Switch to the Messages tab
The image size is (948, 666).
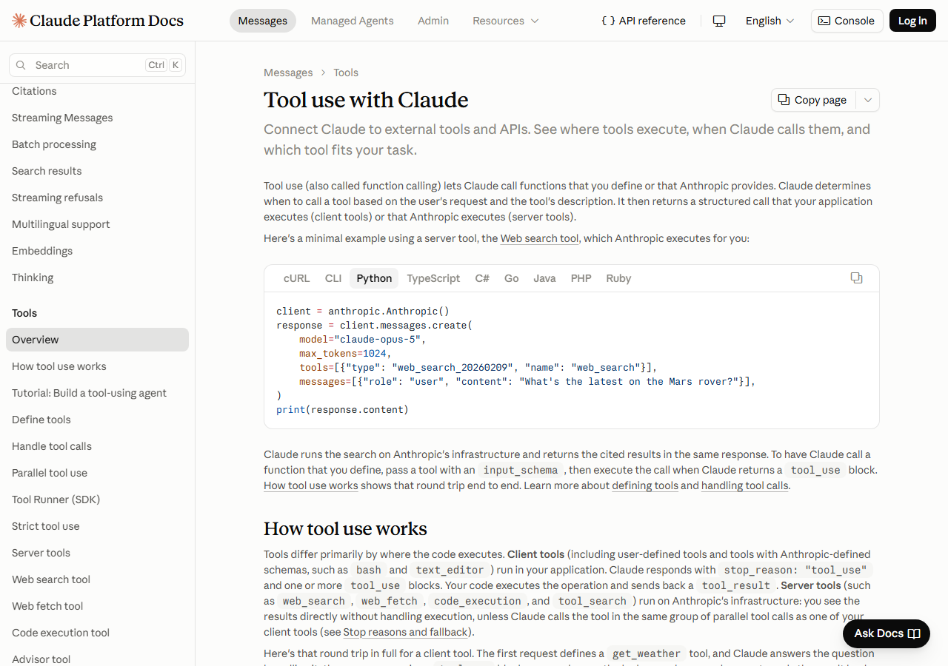[263, 21]
